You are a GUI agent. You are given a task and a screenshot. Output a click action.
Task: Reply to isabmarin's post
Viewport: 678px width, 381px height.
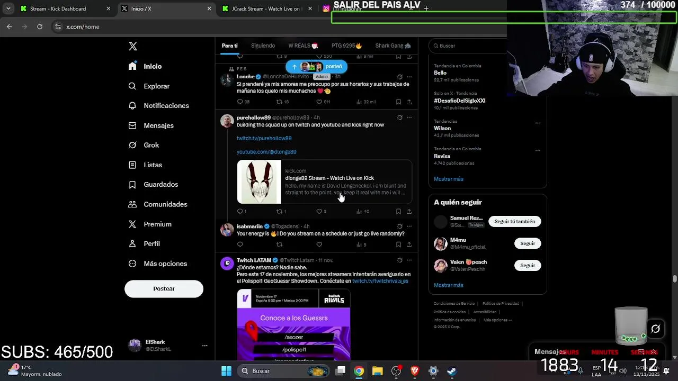pyautogui.click(x=240, y=244)
